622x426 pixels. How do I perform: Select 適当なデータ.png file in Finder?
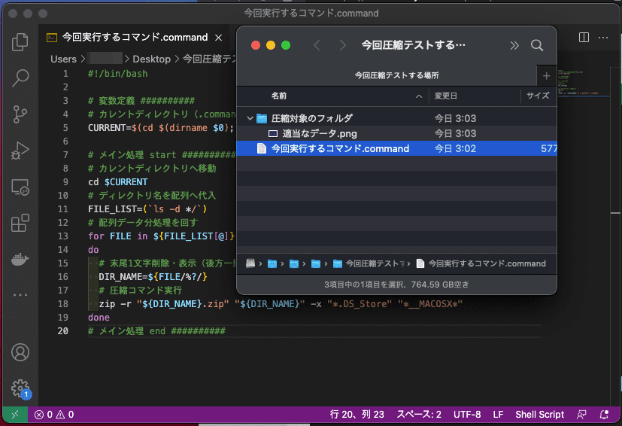coord(396,133)
